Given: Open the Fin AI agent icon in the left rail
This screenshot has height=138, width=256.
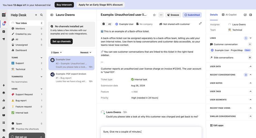Looking at the screenshot, I should click(x=4, y=32).
